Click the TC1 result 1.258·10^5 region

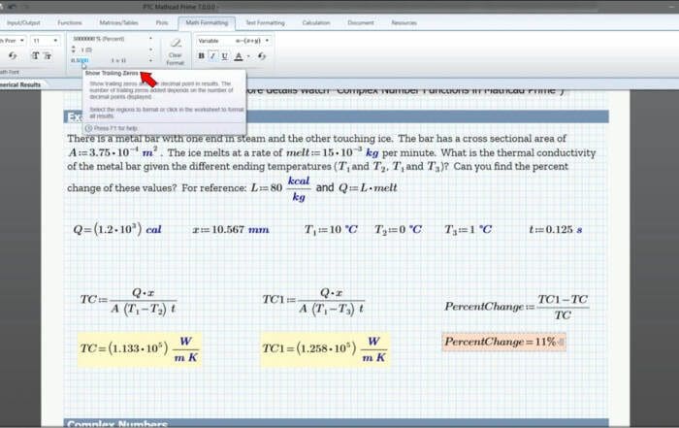coord(325,348)
